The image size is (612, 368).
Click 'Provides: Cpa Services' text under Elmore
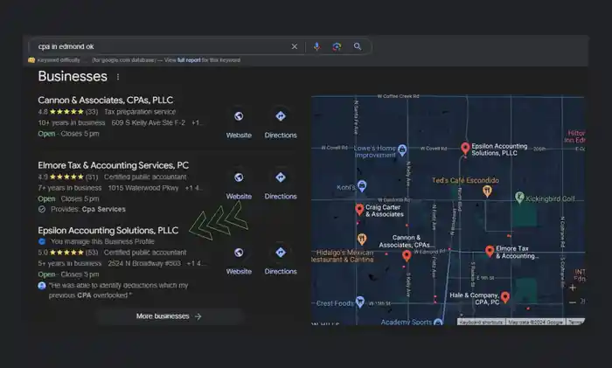88,209
